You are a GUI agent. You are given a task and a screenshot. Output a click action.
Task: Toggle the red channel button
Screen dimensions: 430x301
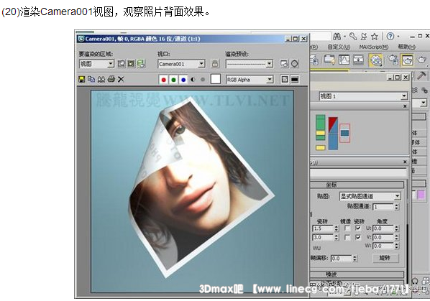[164, 80]
